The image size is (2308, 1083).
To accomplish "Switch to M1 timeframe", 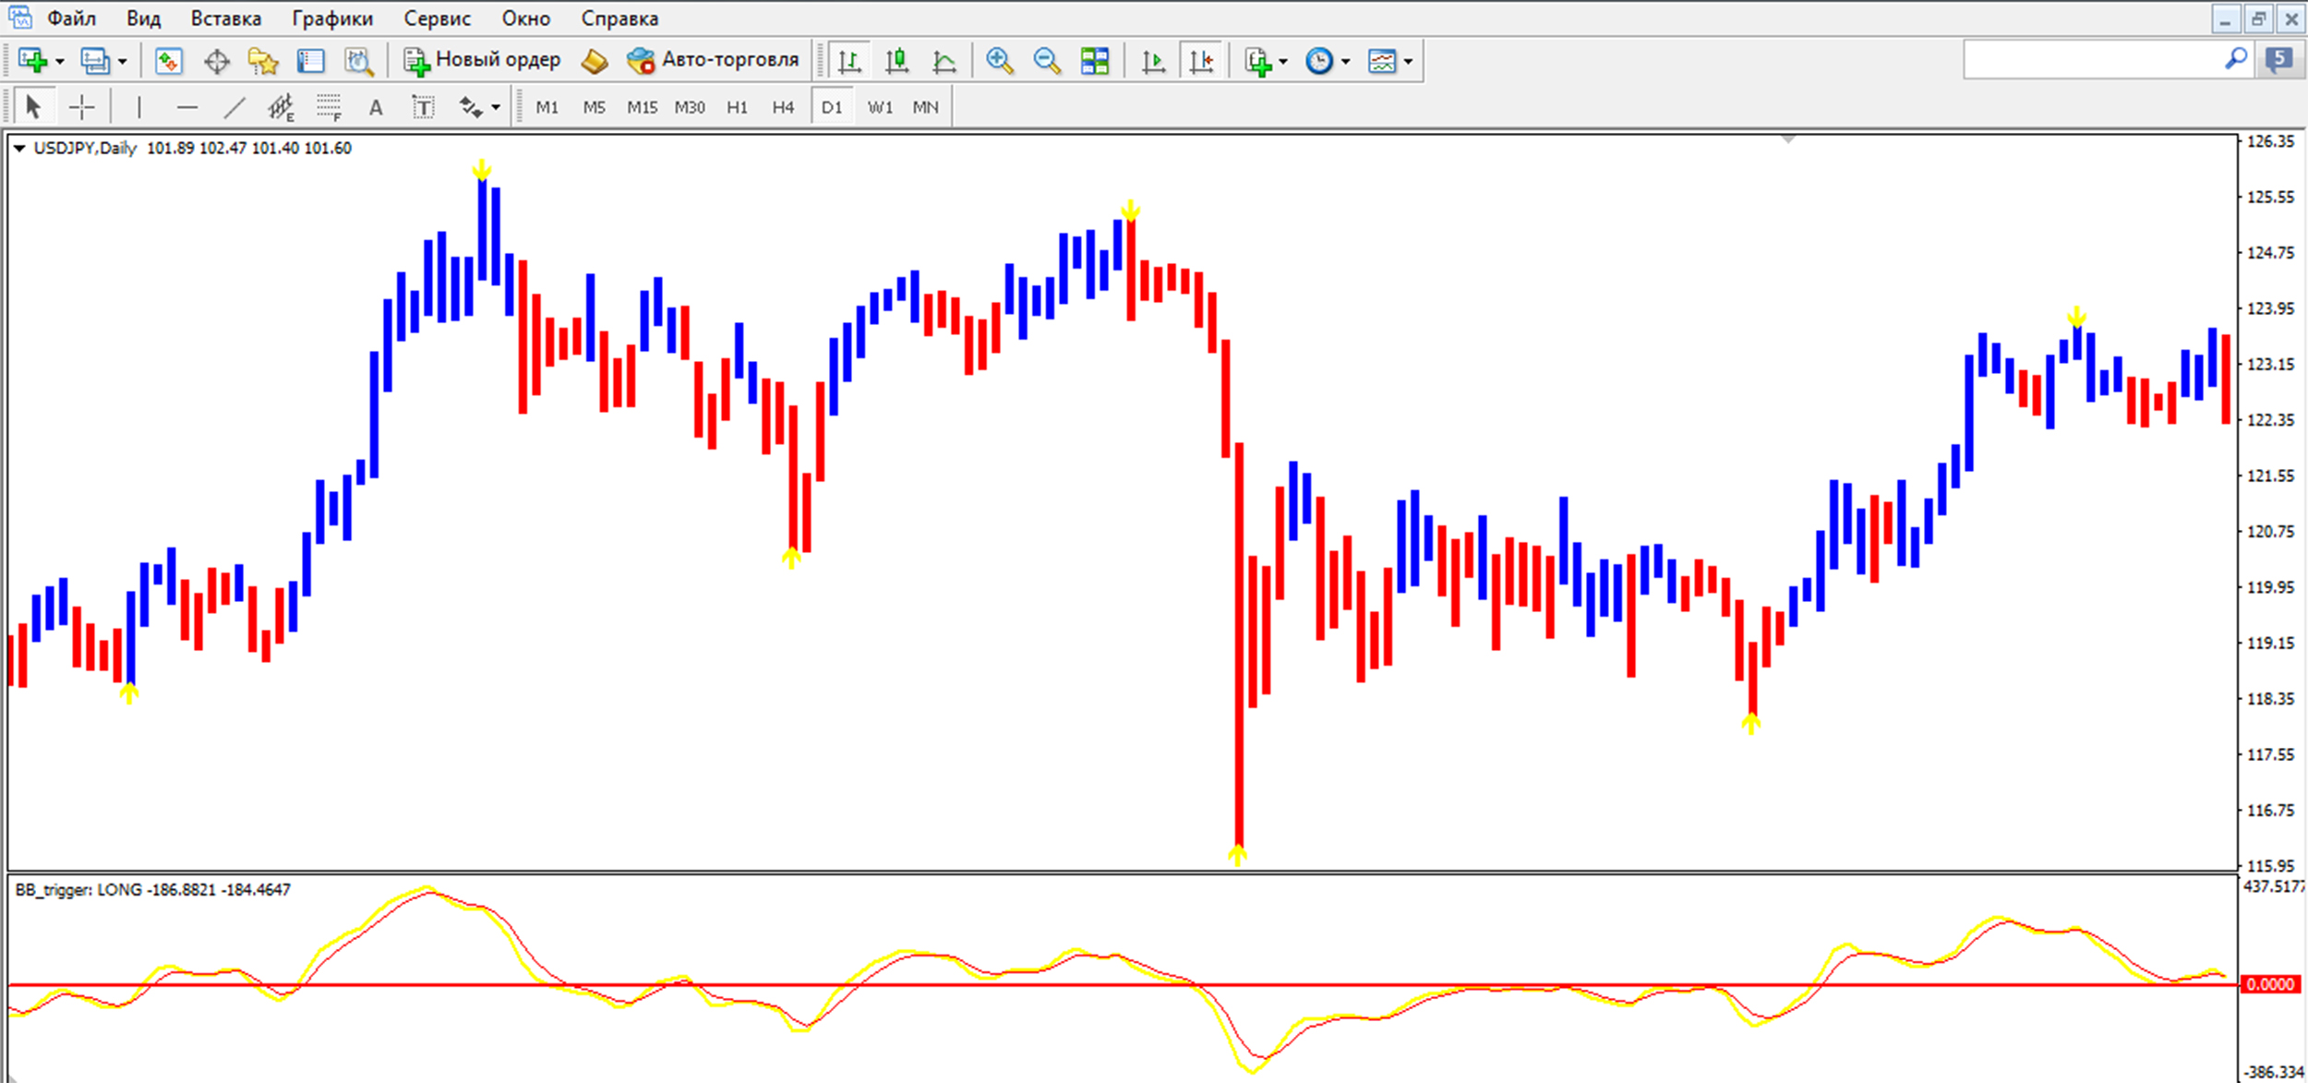I will (547, 108).
